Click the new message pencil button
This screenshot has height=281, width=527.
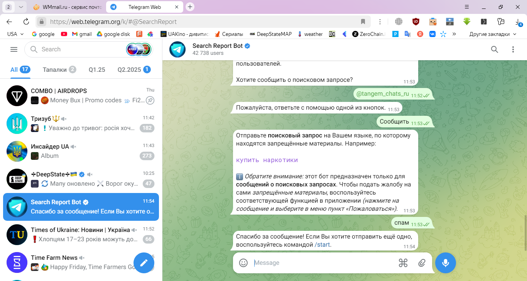pos(144,263)
